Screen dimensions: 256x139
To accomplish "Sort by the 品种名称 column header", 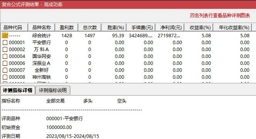I will coord(42,27).
